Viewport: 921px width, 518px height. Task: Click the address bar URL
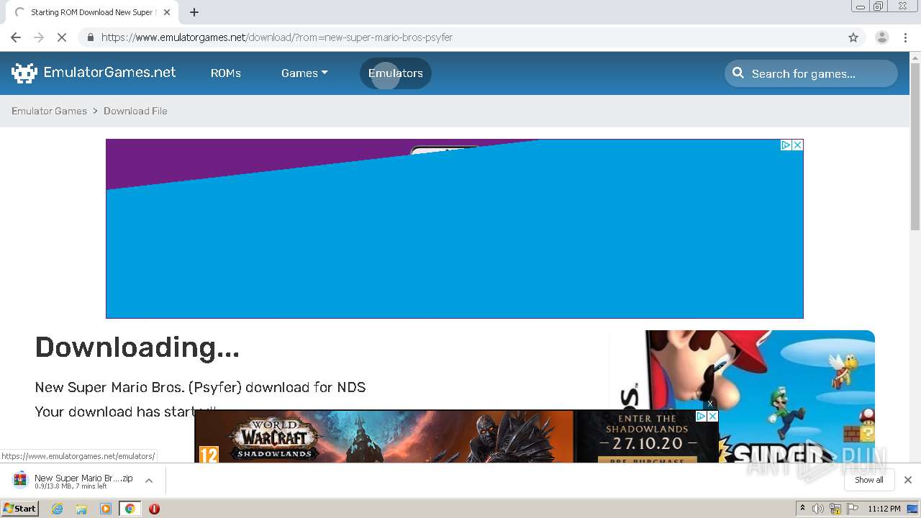pyautogui.click(x=277, y=37)
